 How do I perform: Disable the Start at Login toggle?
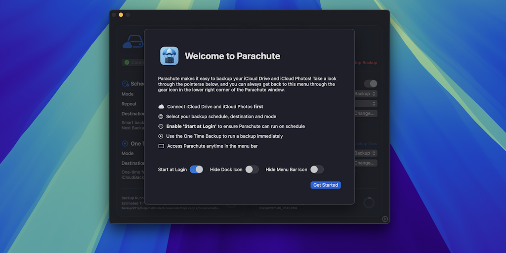coord(196,169)
